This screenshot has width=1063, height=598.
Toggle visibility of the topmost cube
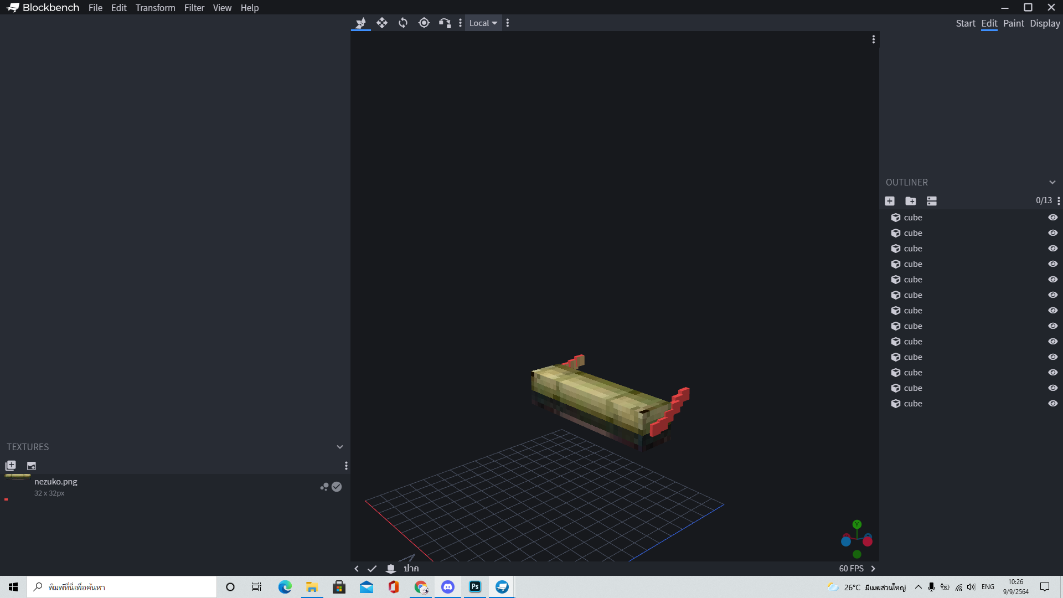(1053, 218)
